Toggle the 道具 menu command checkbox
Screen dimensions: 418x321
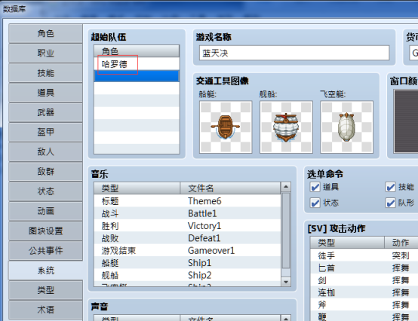(315, 187)
